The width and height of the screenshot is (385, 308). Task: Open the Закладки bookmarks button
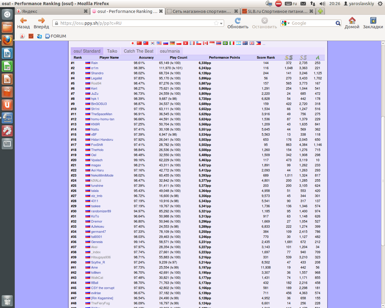coord(373,23)
